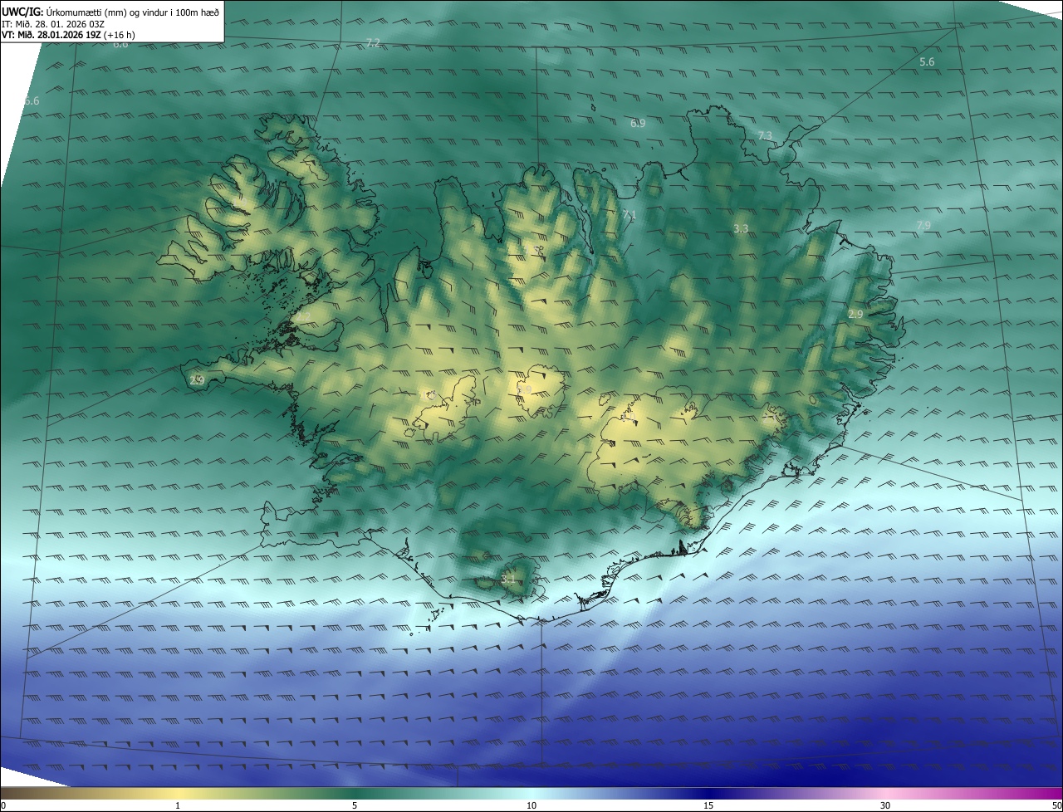This screenshot has width=1063, height=812.
Task: Click the 1 tick on the color scale
Action: 178,805
